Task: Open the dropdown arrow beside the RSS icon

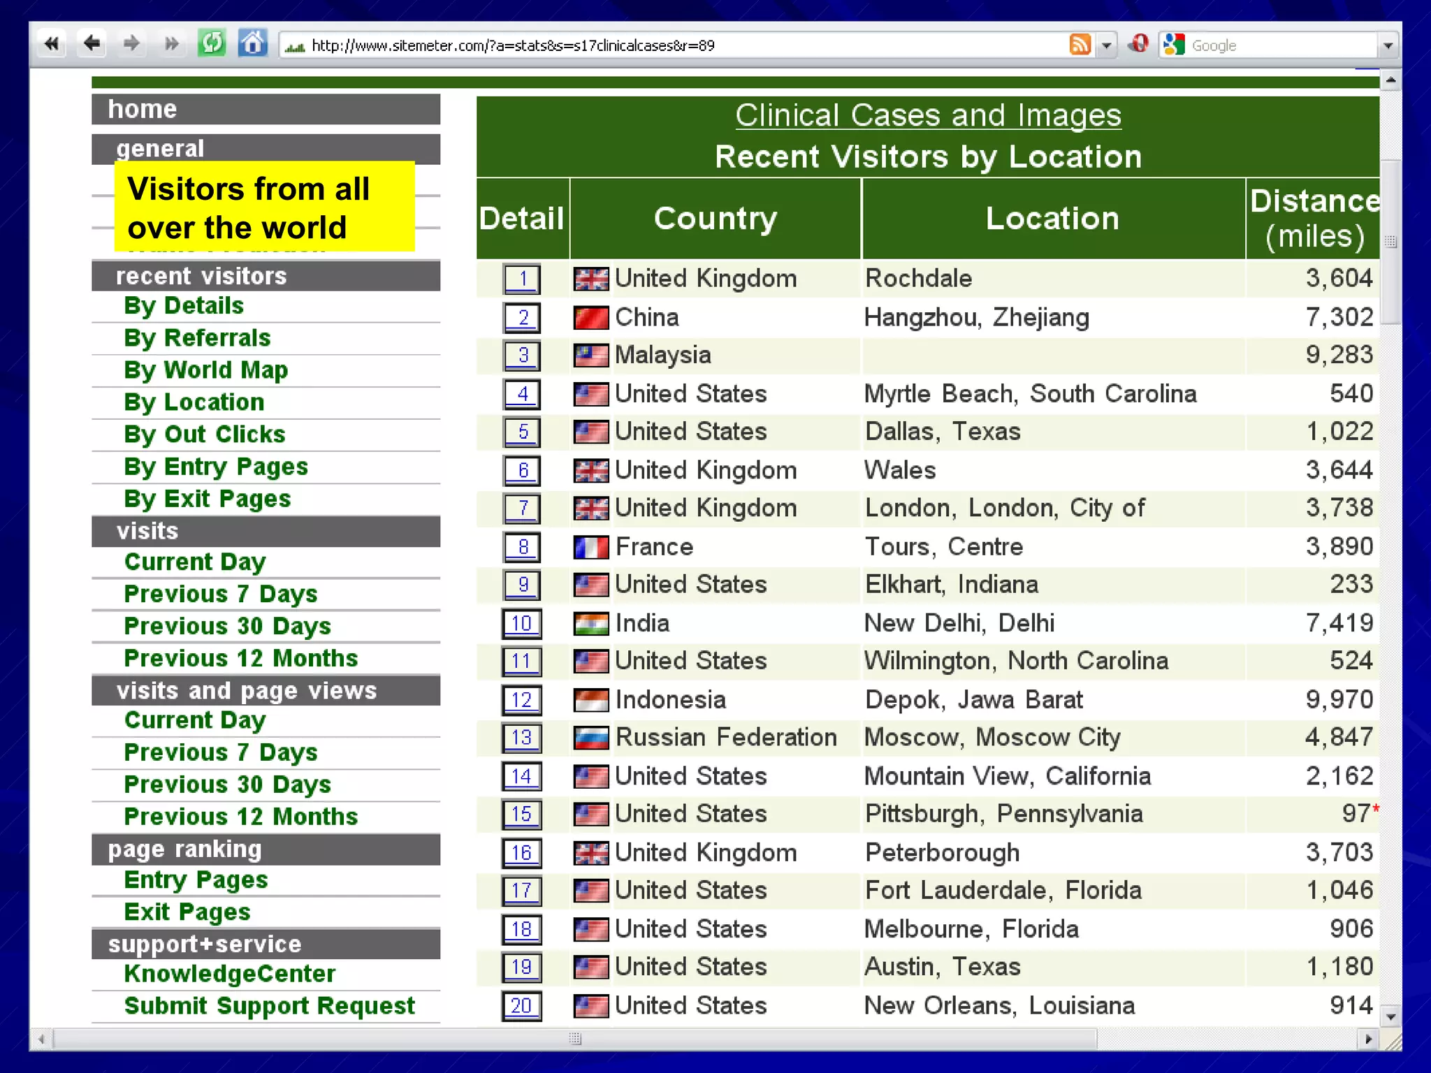Action: coord(1106,46)
